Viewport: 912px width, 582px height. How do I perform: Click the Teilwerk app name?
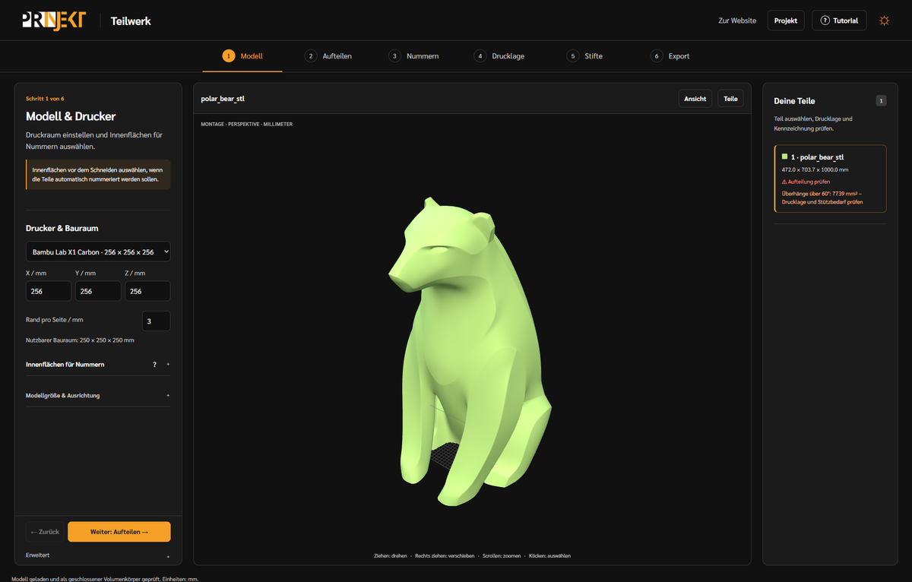click(x=131, y=21)
